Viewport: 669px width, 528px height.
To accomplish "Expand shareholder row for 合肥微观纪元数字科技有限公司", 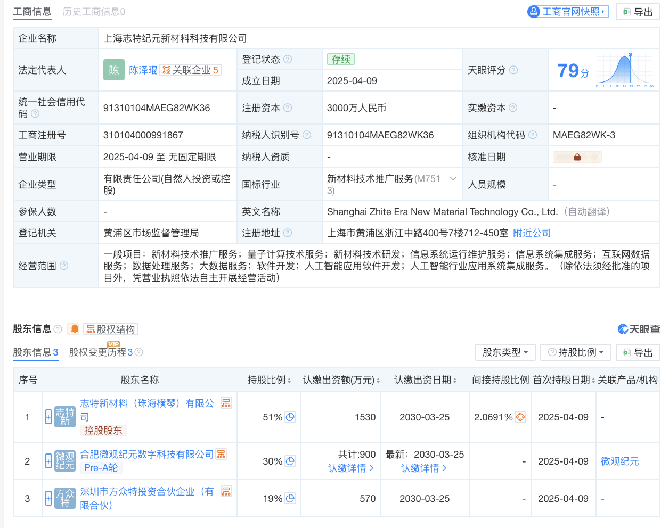I will [48, 461].
